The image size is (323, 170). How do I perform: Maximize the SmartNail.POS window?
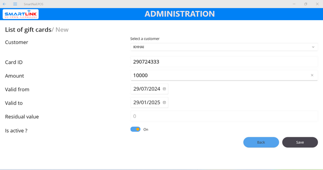pos(306,4)
